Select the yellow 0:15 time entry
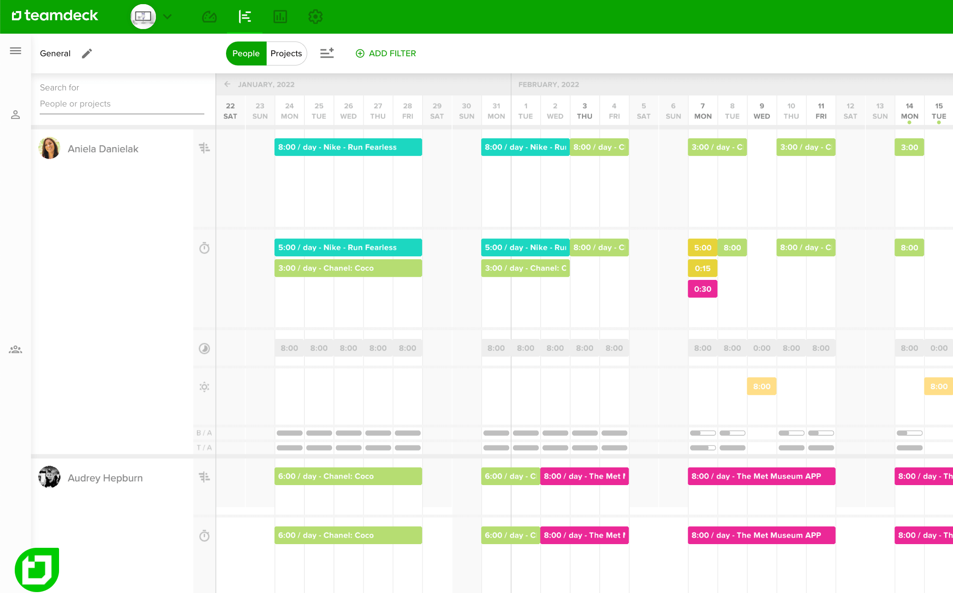 [703, 268]
